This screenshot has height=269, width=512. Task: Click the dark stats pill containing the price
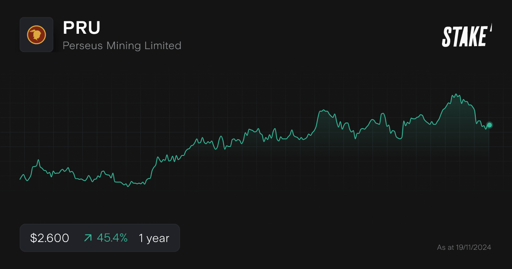[x=100, y=238]
